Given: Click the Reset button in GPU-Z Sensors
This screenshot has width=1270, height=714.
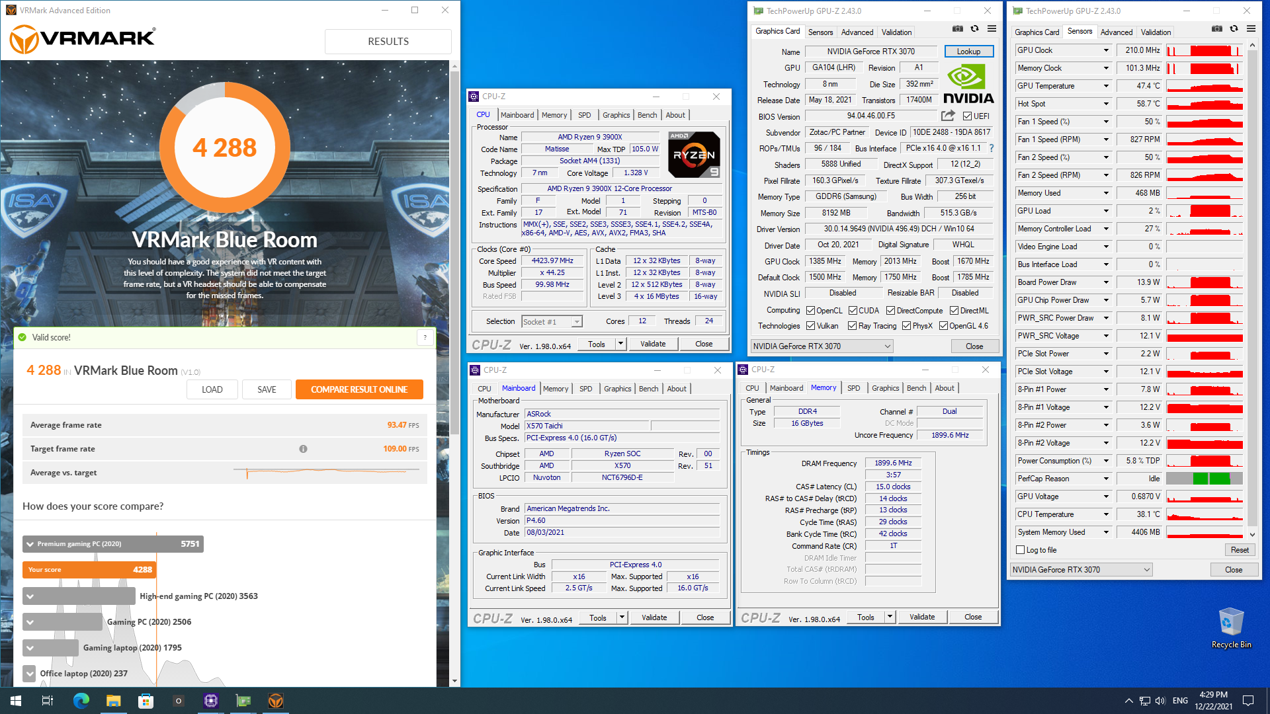Looking at the screenshot, I should pyautogui.click(x=1239, y=550).
